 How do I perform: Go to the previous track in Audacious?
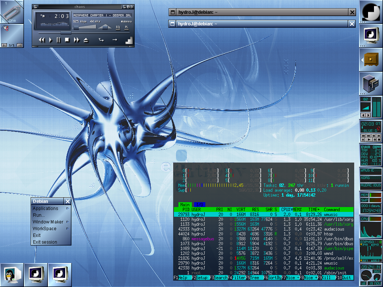click(x=42, y=40)
